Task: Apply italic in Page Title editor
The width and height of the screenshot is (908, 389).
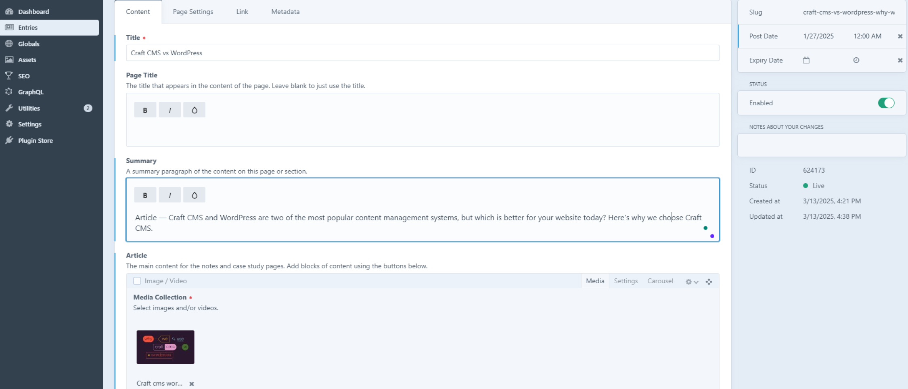Action: [169, 110]
